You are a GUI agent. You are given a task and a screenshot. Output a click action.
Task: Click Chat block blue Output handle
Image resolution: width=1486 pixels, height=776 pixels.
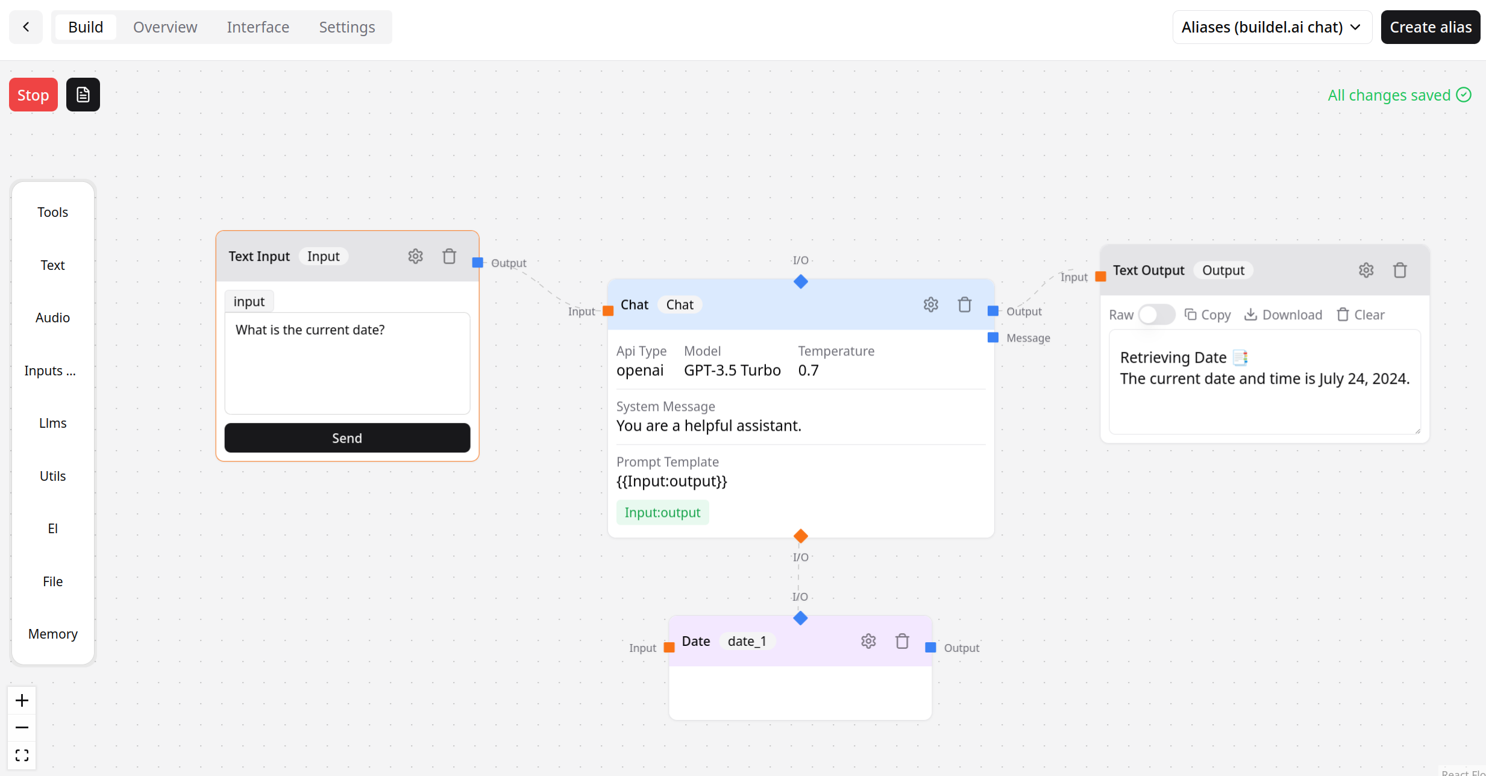point(993,311)
